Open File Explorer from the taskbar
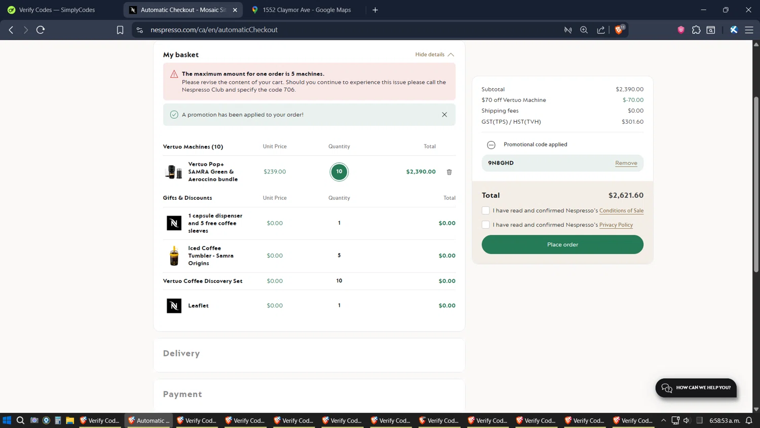 (x=70, y=420)
